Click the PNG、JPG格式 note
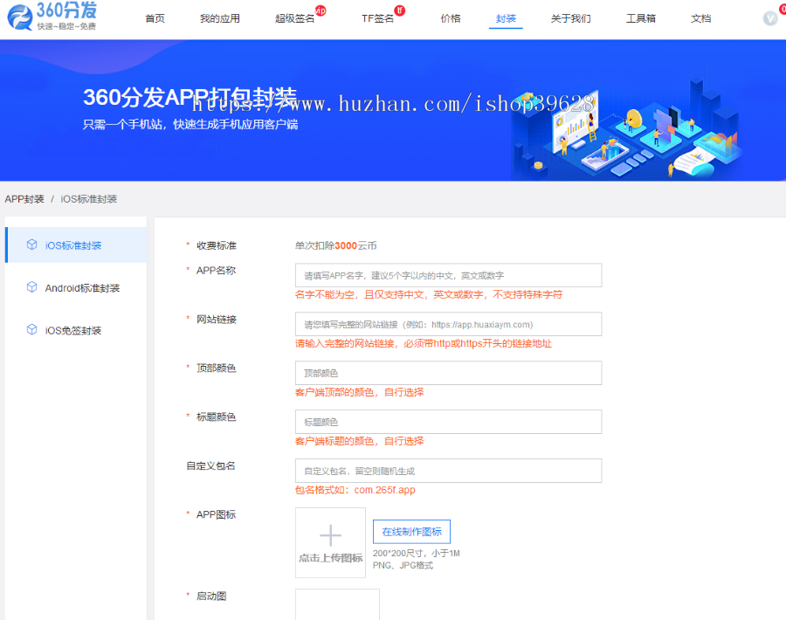The image size is (786, 620). click(x=403, y=565)
